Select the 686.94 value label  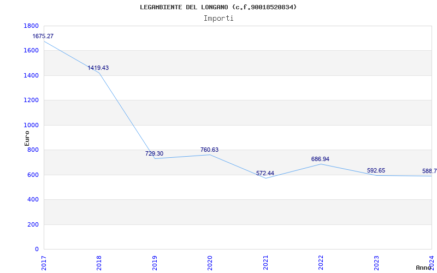pos(320,159)
